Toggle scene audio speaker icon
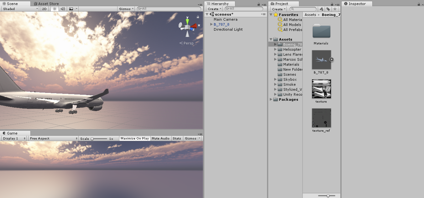424x198 pixels. tap(63, 9)
